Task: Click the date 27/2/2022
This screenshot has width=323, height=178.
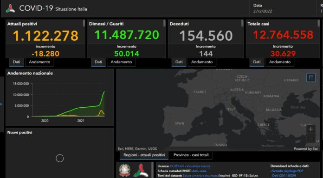Action: (263, 11)
